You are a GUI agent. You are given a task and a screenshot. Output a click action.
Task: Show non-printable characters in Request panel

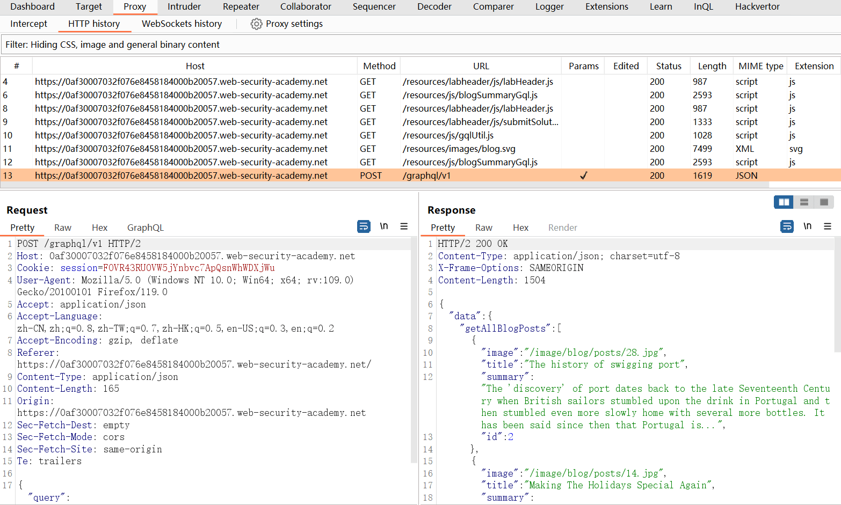[x=384, y=226]
